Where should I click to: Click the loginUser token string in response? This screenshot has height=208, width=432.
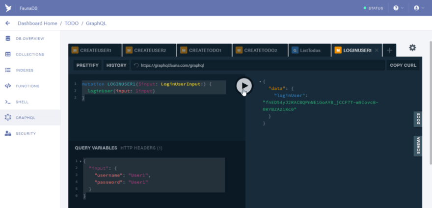[x=321, y=106]
